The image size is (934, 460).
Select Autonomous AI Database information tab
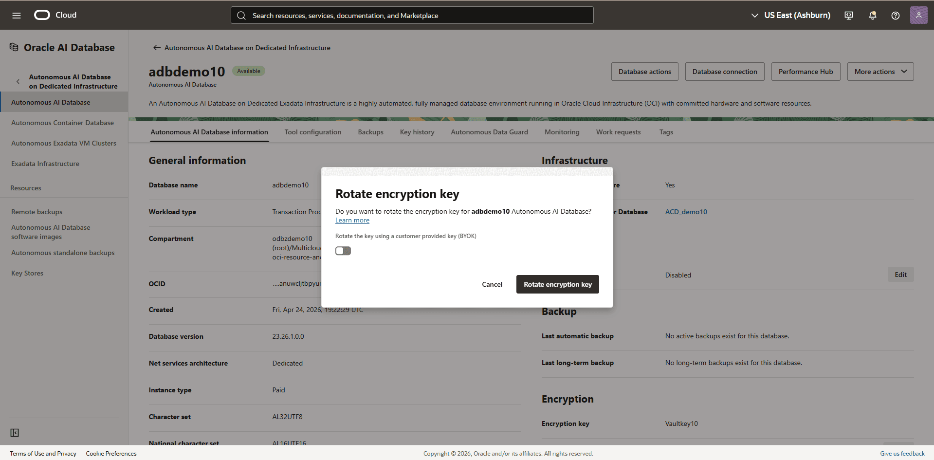209,132
